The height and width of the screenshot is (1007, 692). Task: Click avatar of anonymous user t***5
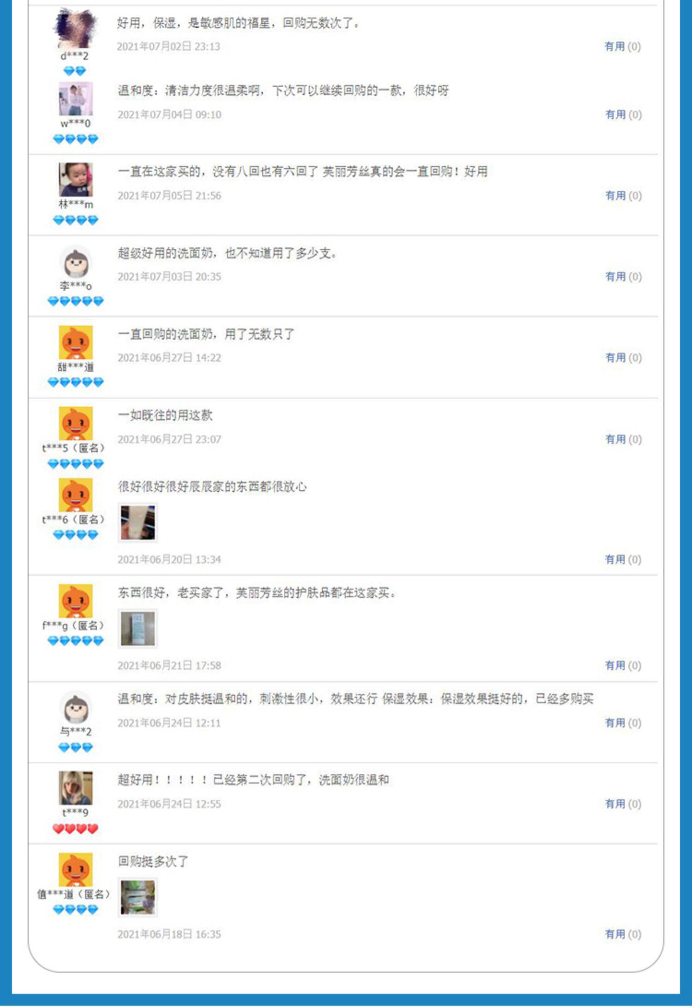coord(76,423)
